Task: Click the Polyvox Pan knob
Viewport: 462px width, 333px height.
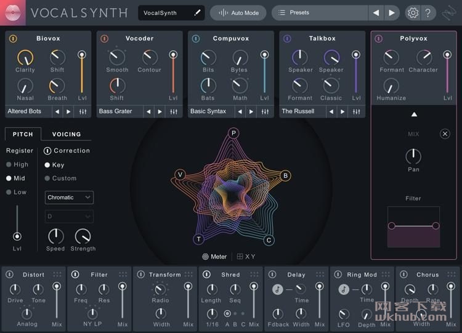Action: (x=413, y=156)
